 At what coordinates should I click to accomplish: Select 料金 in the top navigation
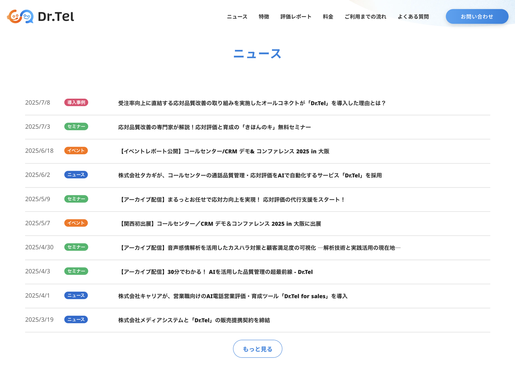[x=328, y=17]
